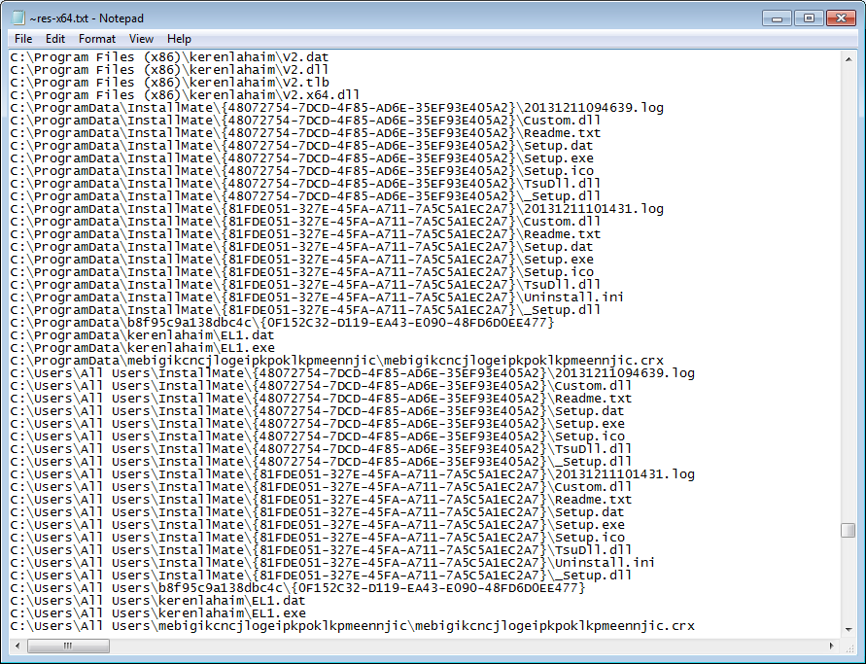Click the ProgramData 81FDE051 Custom.dll line
This screenshot has height=664, width=866.
pyautogui.click(x=305, y=222)
